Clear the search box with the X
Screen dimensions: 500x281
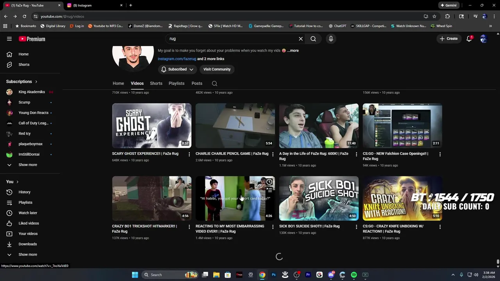coord(301,39)
